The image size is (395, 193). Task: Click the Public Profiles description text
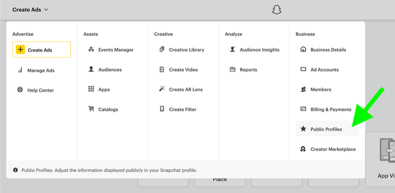click(x=109, y=170)
